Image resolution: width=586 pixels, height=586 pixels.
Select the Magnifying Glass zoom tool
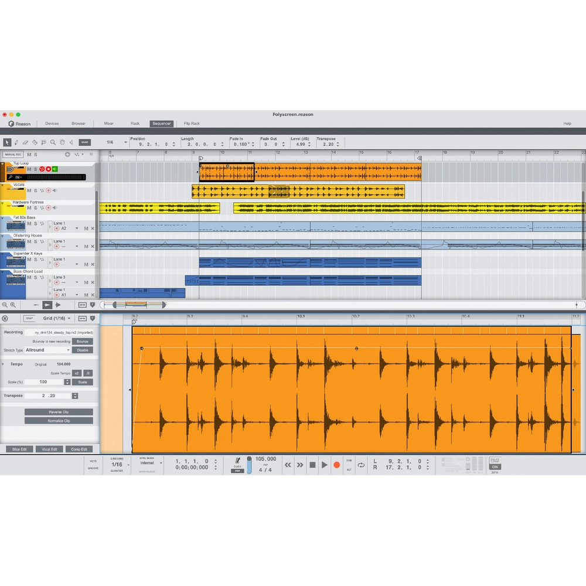tap(53, 142)
